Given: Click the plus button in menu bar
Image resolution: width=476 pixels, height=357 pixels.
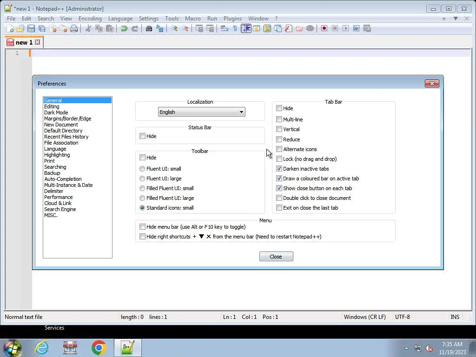Looking at the screenshot, I should [x=444, y=19].
